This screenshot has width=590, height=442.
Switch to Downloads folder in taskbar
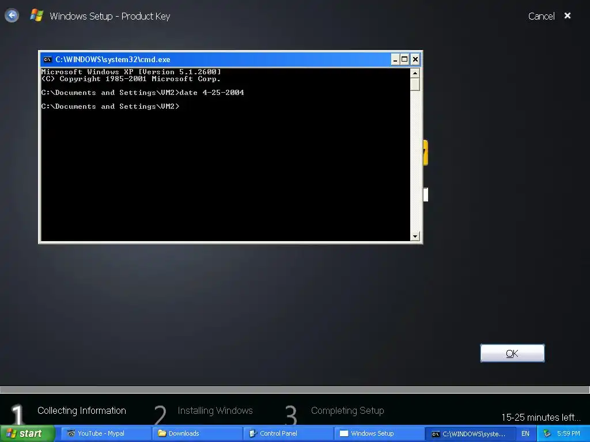tap(198, 433)
